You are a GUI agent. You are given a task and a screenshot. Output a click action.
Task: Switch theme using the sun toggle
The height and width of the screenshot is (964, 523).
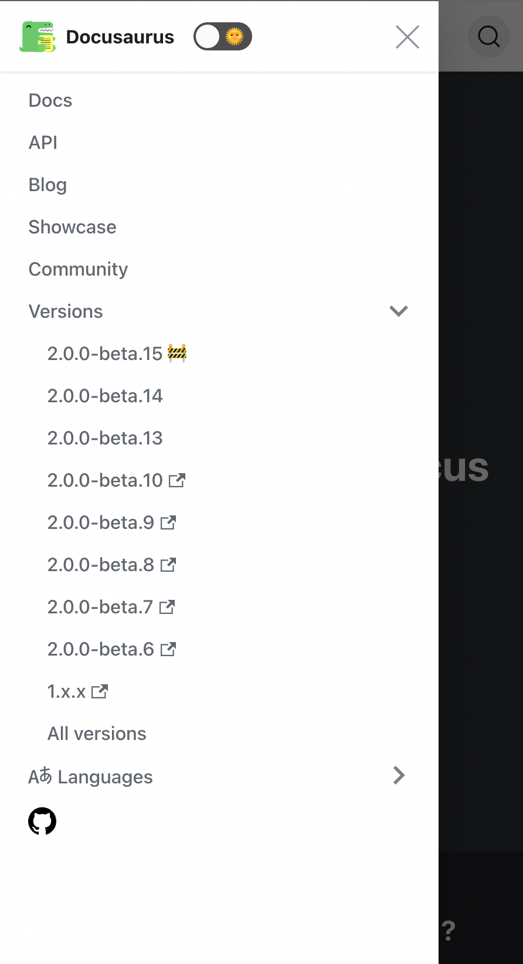tap(223, 36)
